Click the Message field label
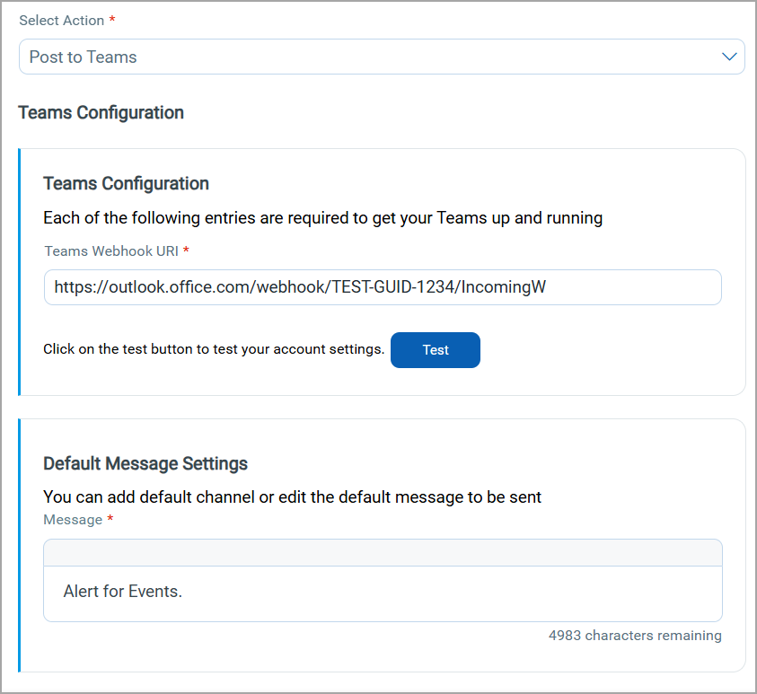 coord(73,520)
